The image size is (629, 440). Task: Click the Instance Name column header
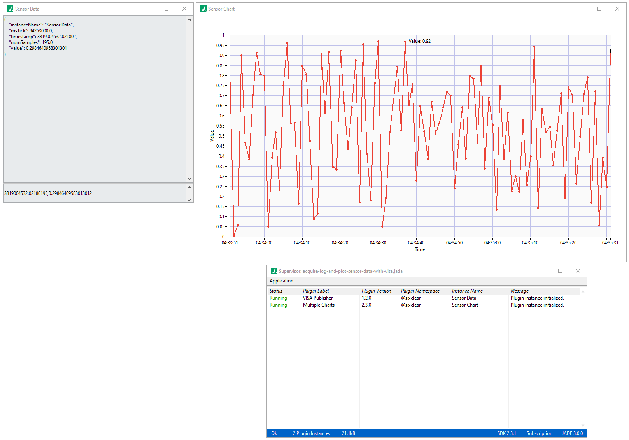coord(467,291)
